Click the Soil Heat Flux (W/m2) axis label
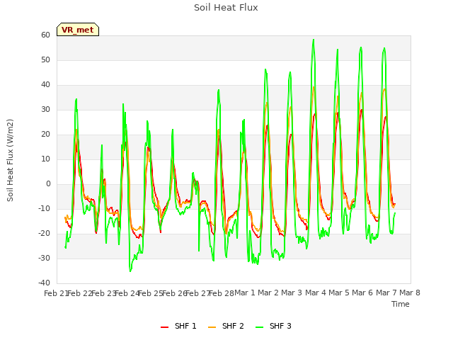The height and width of the screenshot is (340, 453). [x=10, y=160]
